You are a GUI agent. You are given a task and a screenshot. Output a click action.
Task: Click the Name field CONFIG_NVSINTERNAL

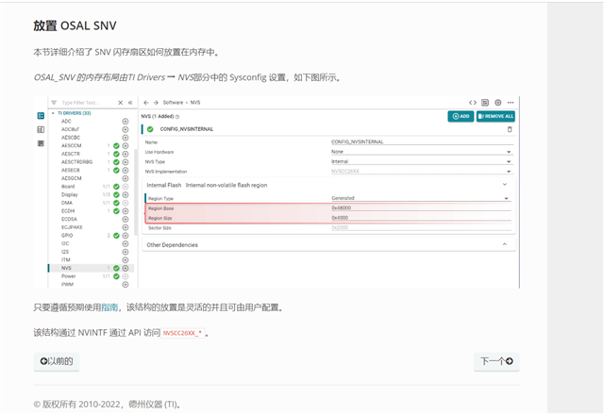(422, 142)
